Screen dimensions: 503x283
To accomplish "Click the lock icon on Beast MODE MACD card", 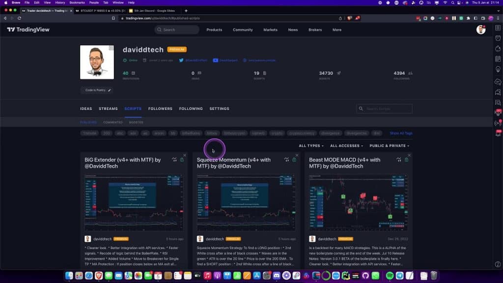I will pyautogui.click(x=406, y=160).
